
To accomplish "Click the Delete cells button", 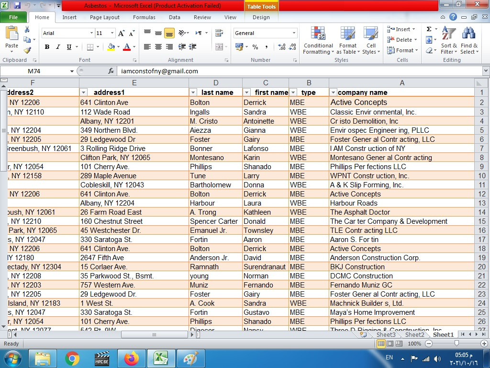I will 402,40.
